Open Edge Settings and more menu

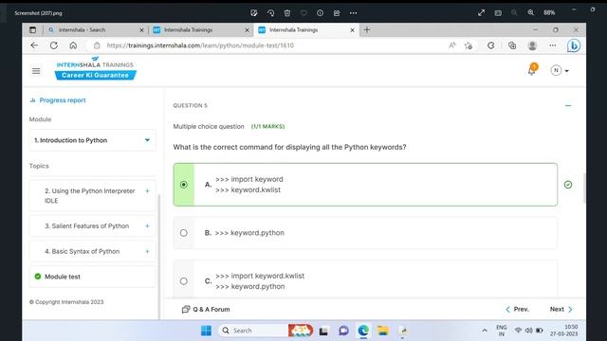click(x=552, y=45)
